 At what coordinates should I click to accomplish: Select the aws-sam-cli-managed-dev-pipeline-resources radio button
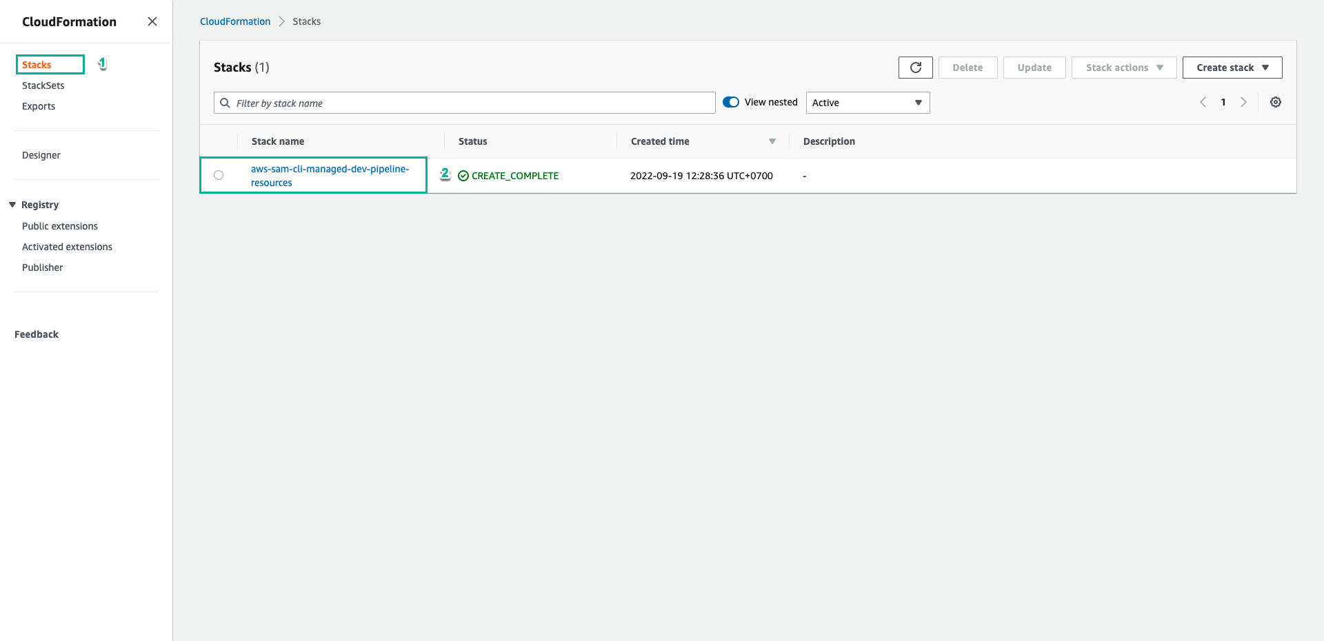pyautogui.click(x=219, y=175)
